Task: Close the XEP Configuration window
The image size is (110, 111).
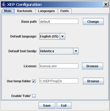Action: [106, 4]
